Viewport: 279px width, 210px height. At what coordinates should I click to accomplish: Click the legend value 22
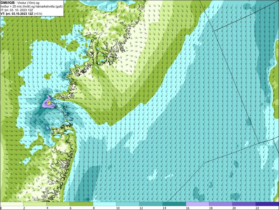point(257,208)
